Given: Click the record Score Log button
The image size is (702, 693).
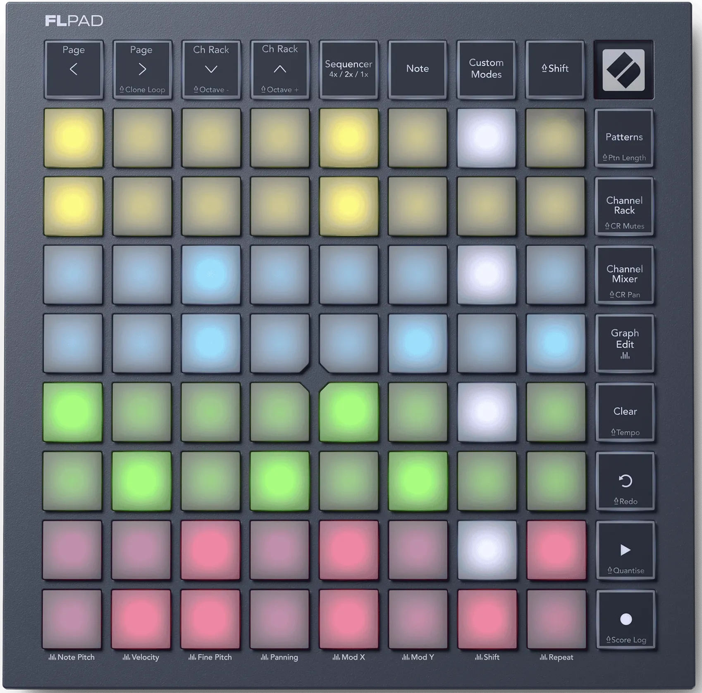Looking at the screenshot, I should pos(626,619).
